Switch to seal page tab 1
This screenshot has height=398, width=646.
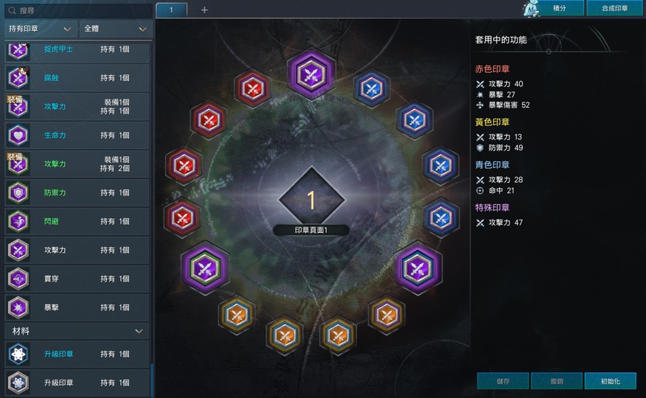[x=171, y=10]
